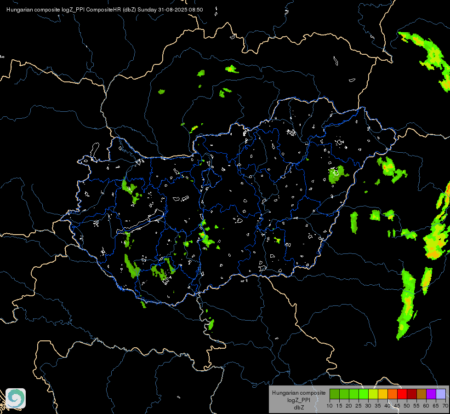Select the 10–15 dBZ dark green legend swatch

coord(335,394)
